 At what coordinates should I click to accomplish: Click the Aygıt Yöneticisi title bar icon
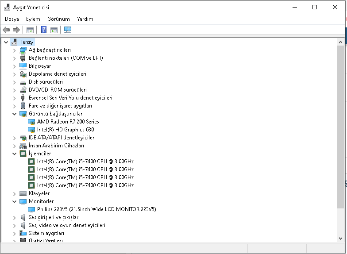7,7
